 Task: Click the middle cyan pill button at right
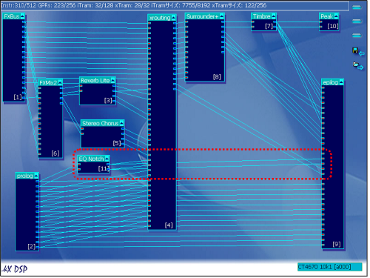coord(357,21)
